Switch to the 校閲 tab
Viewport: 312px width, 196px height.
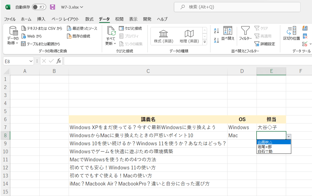click(119, 19)
